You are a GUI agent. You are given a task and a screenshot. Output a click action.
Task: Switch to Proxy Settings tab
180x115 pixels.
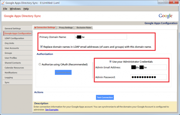pos(66,28)
